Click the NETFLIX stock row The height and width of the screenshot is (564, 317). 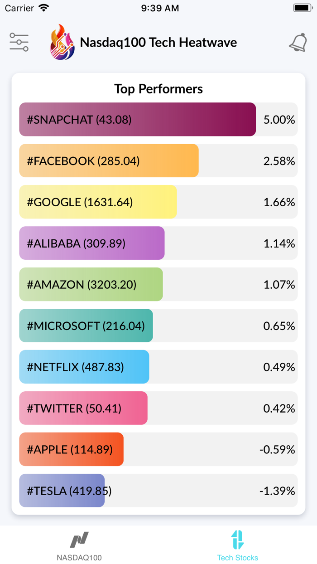pos(84,367)
